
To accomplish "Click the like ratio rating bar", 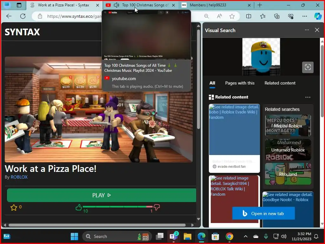I will click(x=117, y=207).
